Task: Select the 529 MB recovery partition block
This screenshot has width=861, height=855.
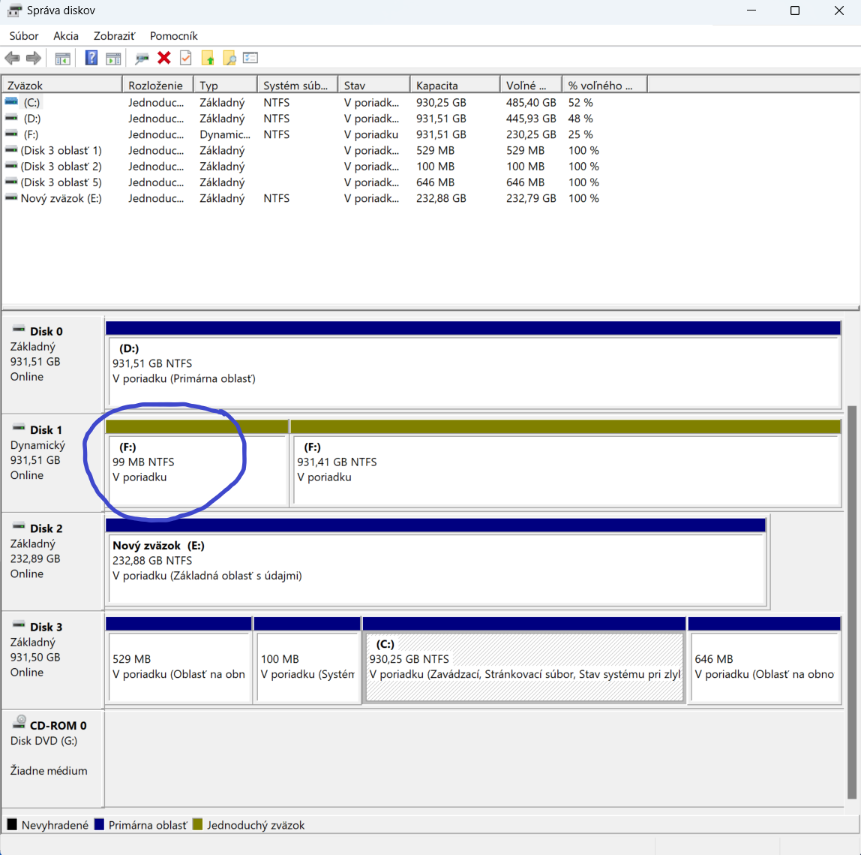Action: click(x=178, y=661)
